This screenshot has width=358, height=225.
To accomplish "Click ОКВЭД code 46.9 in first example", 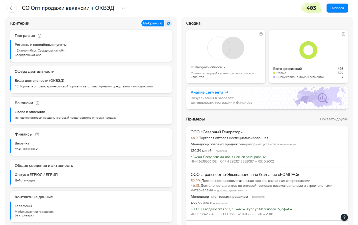I will coord(194,138).
